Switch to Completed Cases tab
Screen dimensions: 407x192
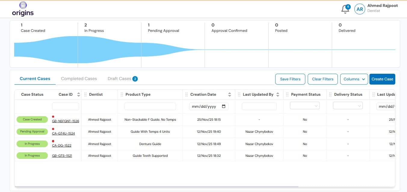point(79,79)
